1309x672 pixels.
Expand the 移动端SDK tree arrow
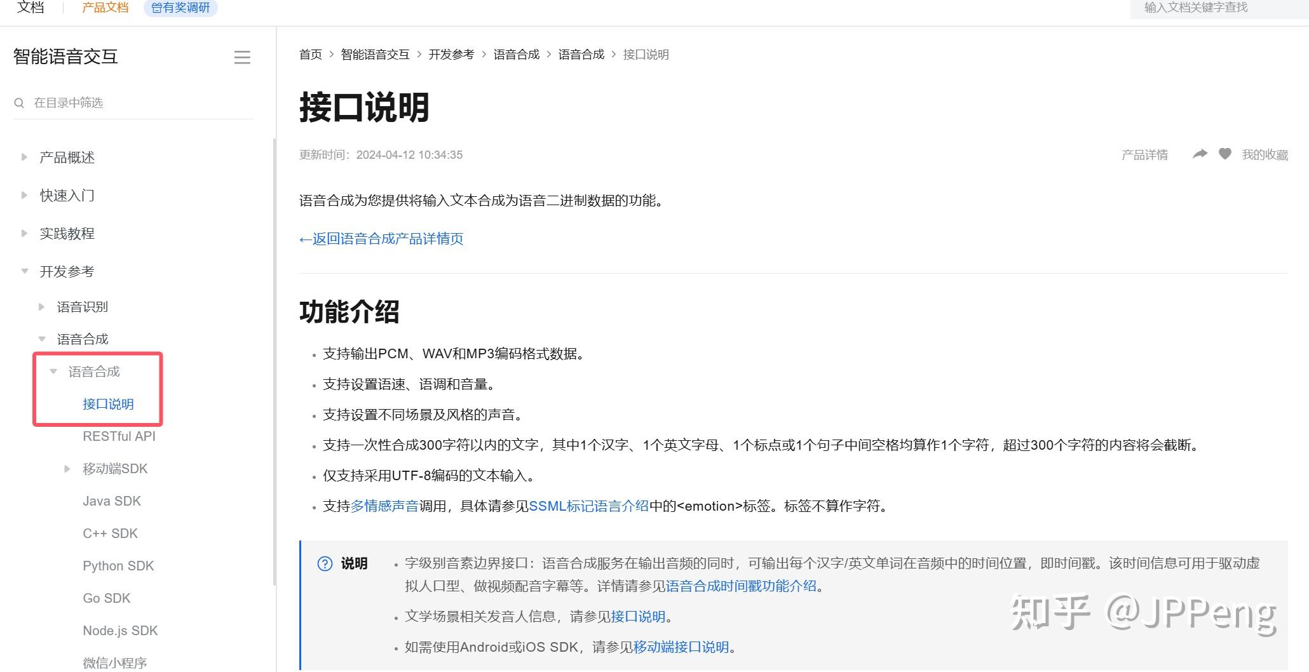tap(67, 469)
